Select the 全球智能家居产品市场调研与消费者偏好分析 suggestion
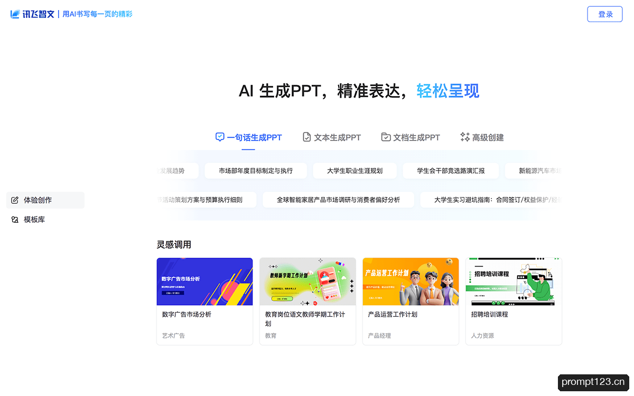634x396 pixels. tap(338, 200)
